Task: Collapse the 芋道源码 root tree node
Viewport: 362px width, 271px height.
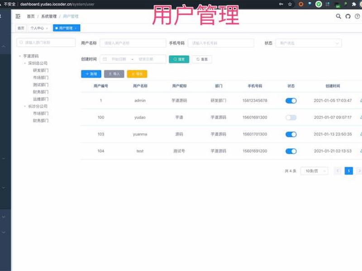Action: point(20,56)
